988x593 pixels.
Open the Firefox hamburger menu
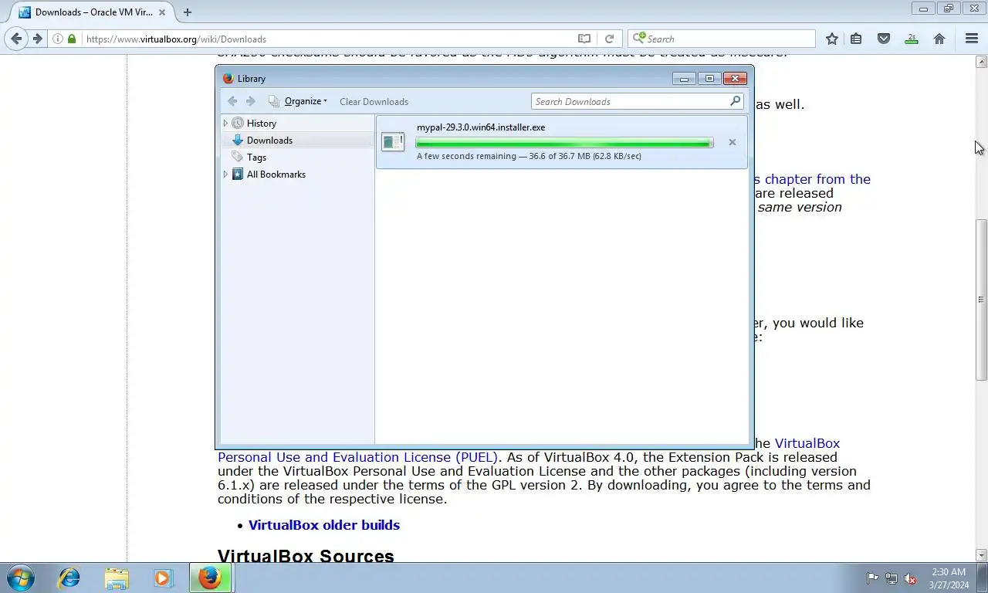pos(972,39)
